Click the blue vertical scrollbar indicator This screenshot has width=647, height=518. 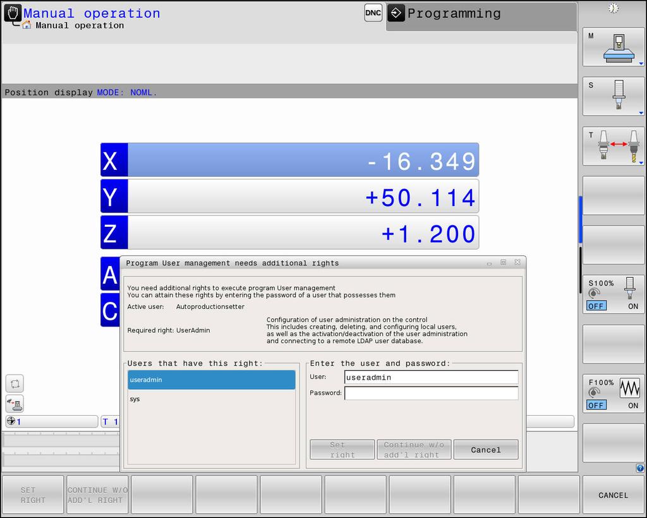pyautogui.click(x=580, y=219)
